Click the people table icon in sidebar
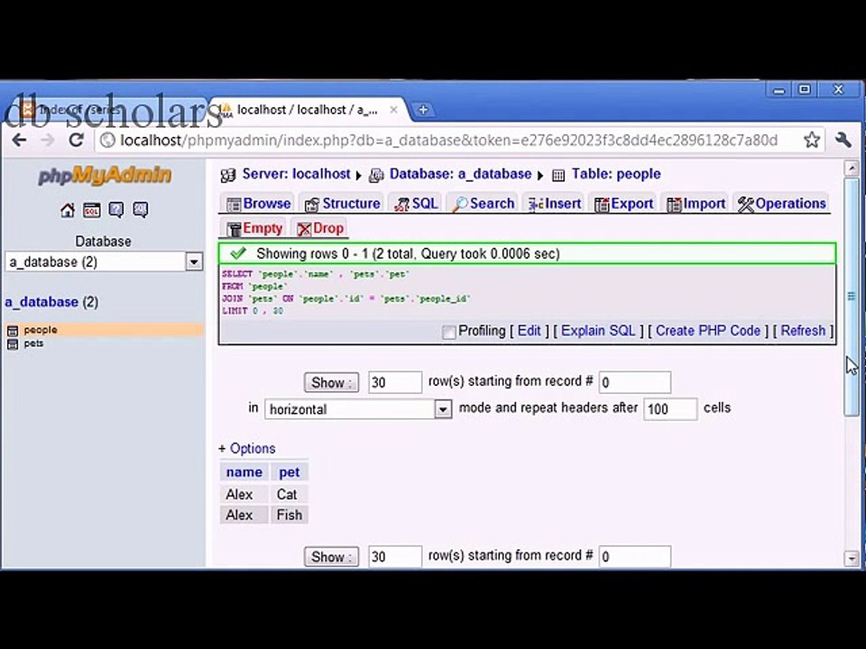Image resolution: width=866 pixels, height=649 pixels. (x=13, y=331)
